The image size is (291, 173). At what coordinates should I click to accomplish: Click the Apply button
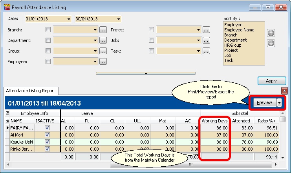[271, 81]
